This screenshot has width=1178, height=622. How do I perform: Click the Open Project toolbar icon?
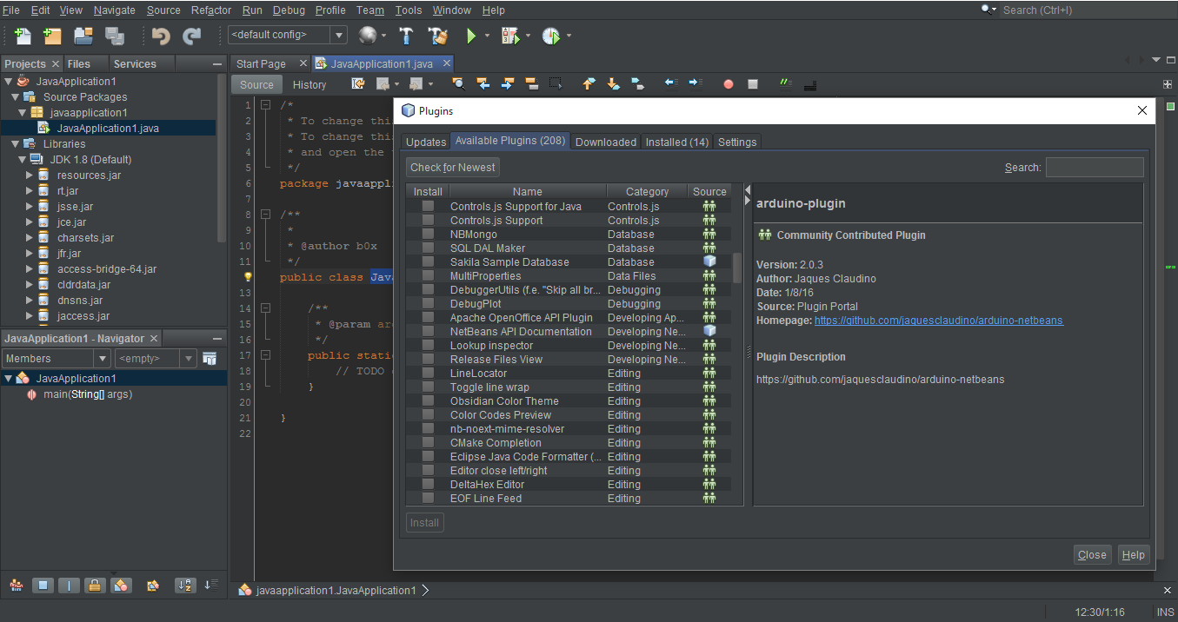pyautogui.click(x=83, y=36)
